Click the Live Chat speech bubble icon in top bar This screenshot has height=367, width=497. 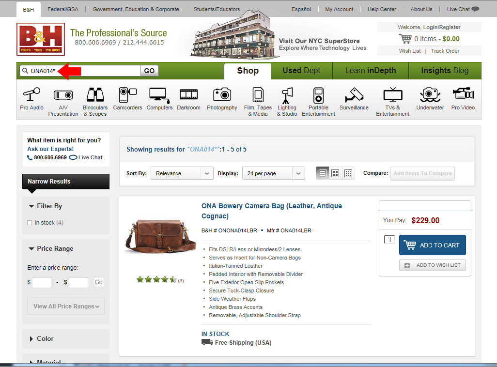tap(475, 9)
